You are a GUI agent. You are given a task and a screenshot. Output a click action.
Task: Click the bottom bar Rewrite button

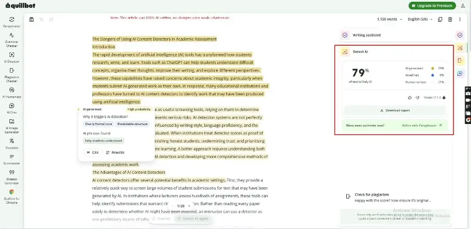161,219
